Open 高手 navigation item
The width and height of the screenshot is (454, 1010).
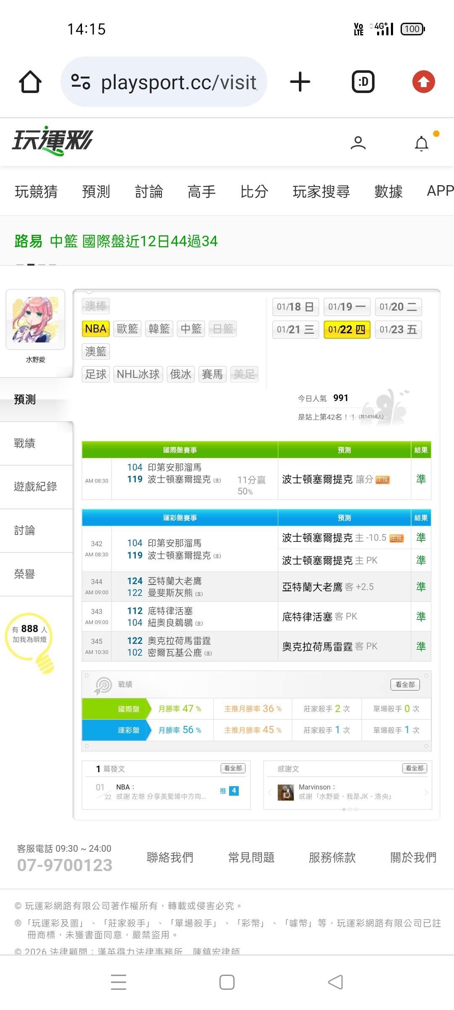click(x=201, y=191)
